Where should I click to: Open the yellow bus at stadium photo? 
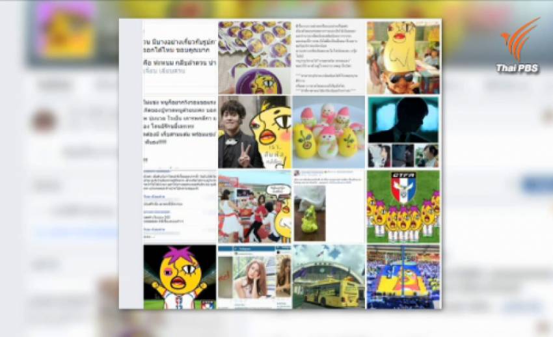[x=329, y=277]
